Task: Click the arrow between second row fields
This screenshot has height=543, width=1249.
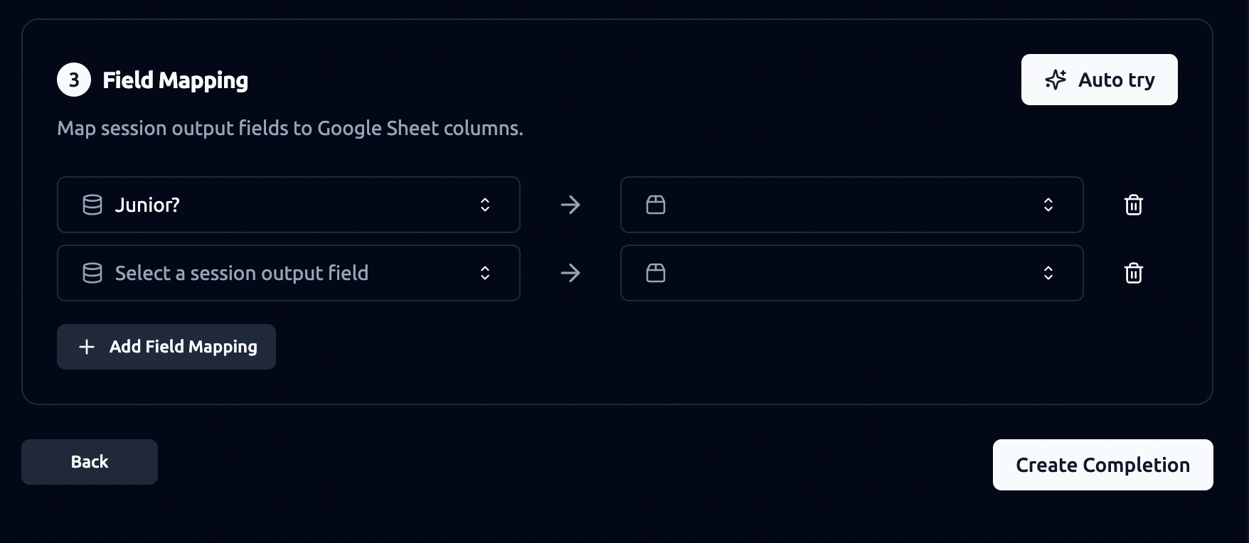Action: pos(570,273)
